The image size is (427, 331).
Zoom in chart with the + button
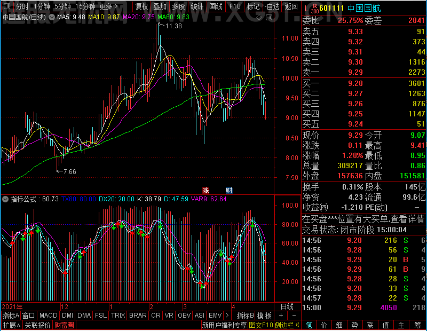point(281,315)
